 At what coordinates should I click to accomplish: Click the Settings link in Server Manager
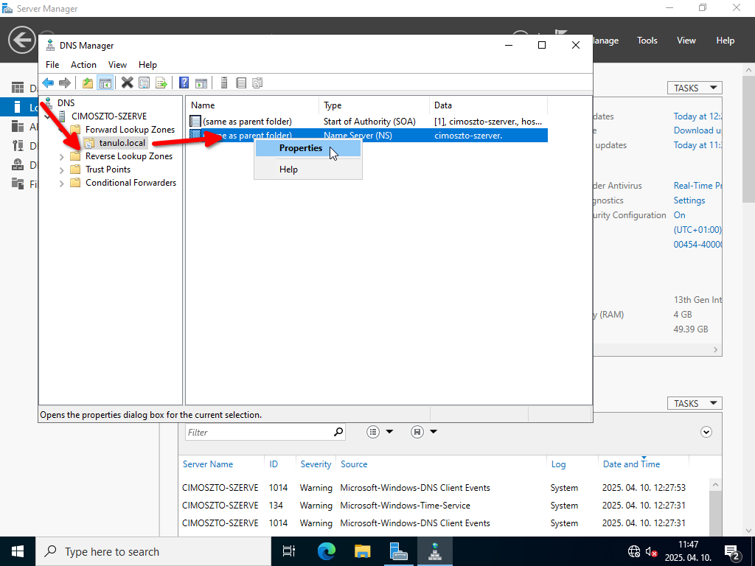tap(689, 200)
